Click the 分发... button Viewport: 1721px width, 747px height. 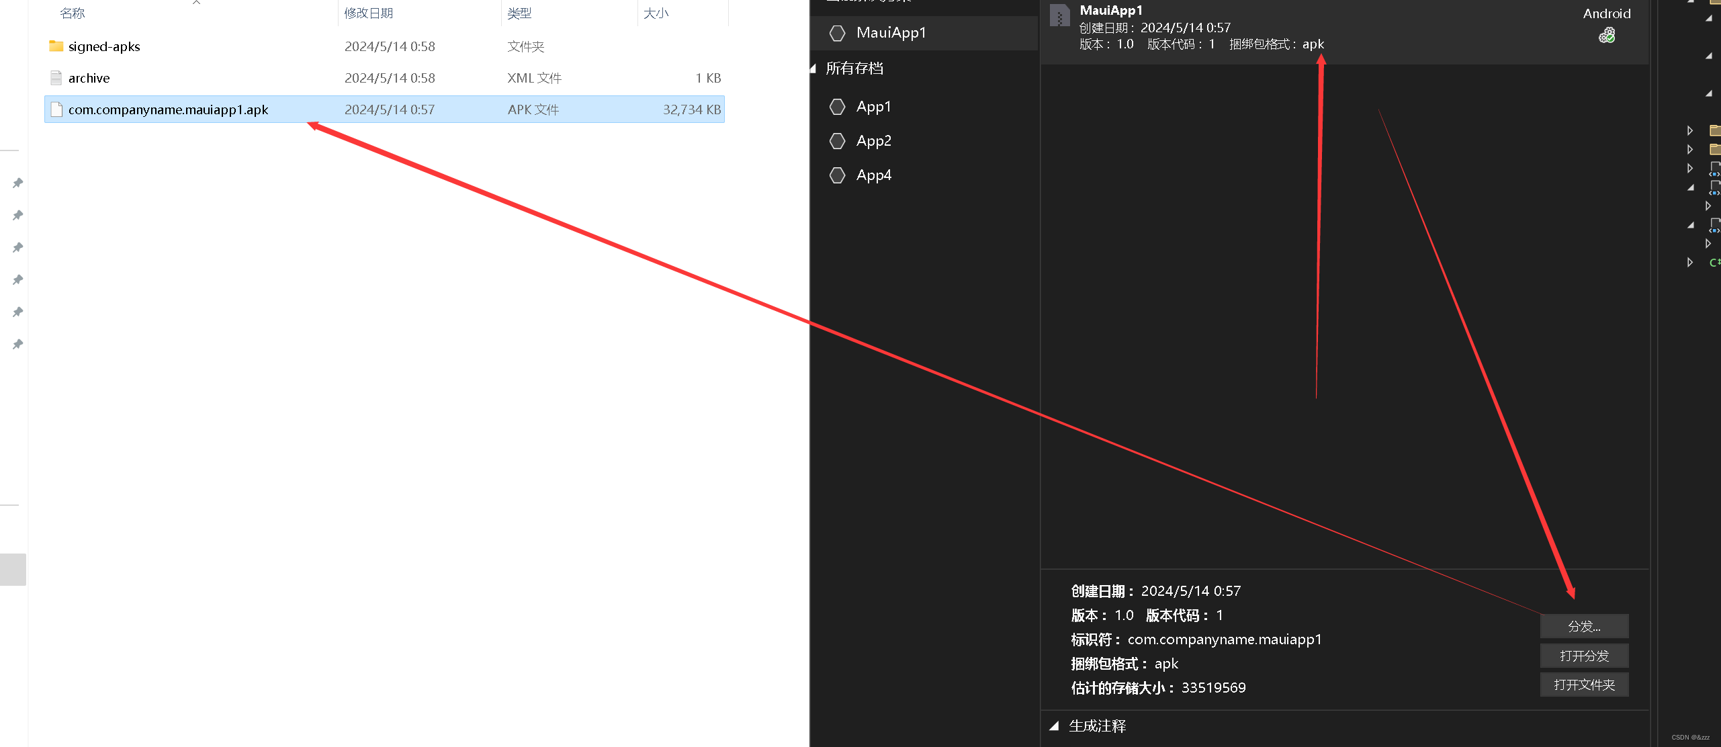point(1584,627)
